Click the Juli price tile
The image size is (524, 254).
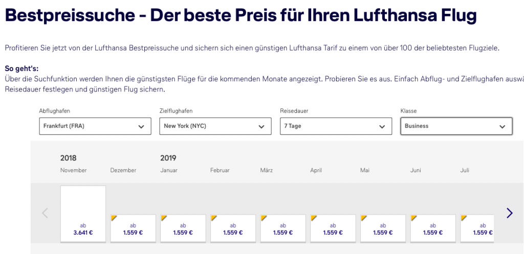coord(477,228)
